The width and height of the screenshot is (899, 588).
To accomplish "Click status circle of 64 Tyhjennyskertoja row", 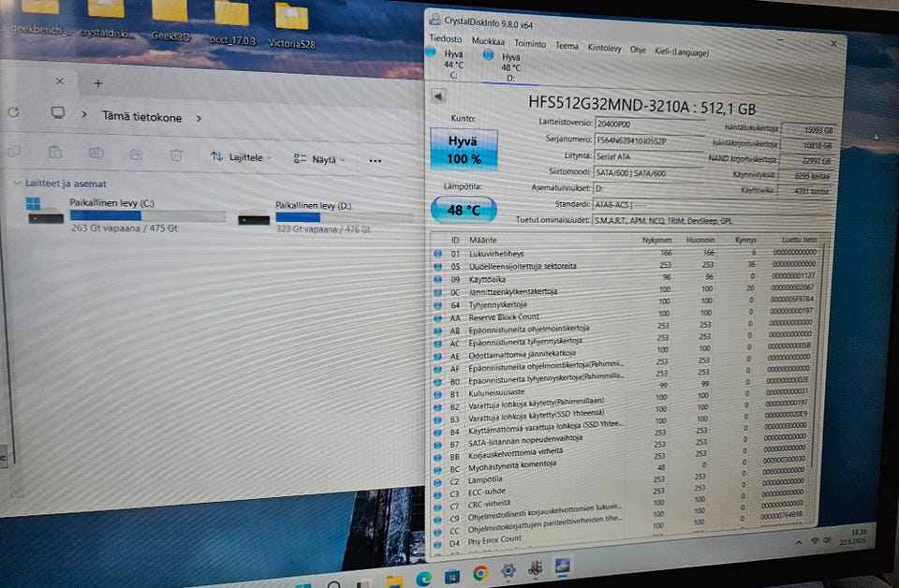I will pos(438,305).
